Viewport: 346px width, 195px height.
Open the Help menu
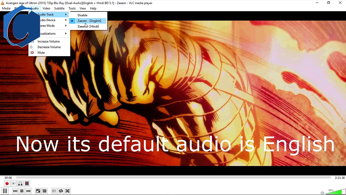(x=93, y=8)
